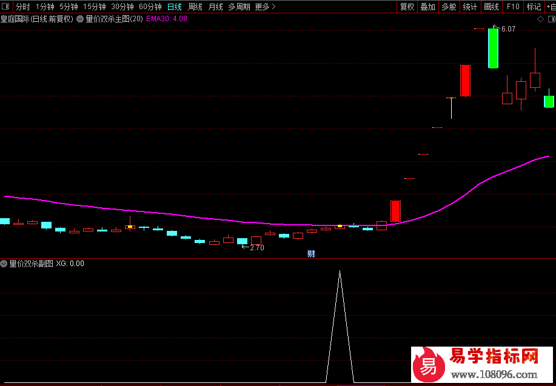Expand the 量价双杀主图 indicator dropdown

(x=80, y=19)
